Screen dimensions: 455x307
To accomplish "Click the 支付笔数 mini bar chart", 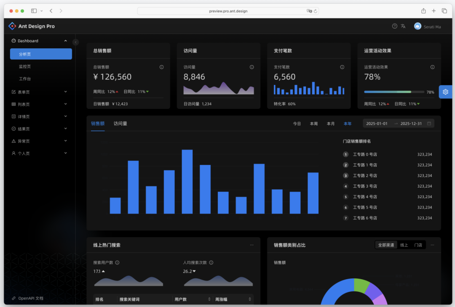I will click(x=309, y=88).
